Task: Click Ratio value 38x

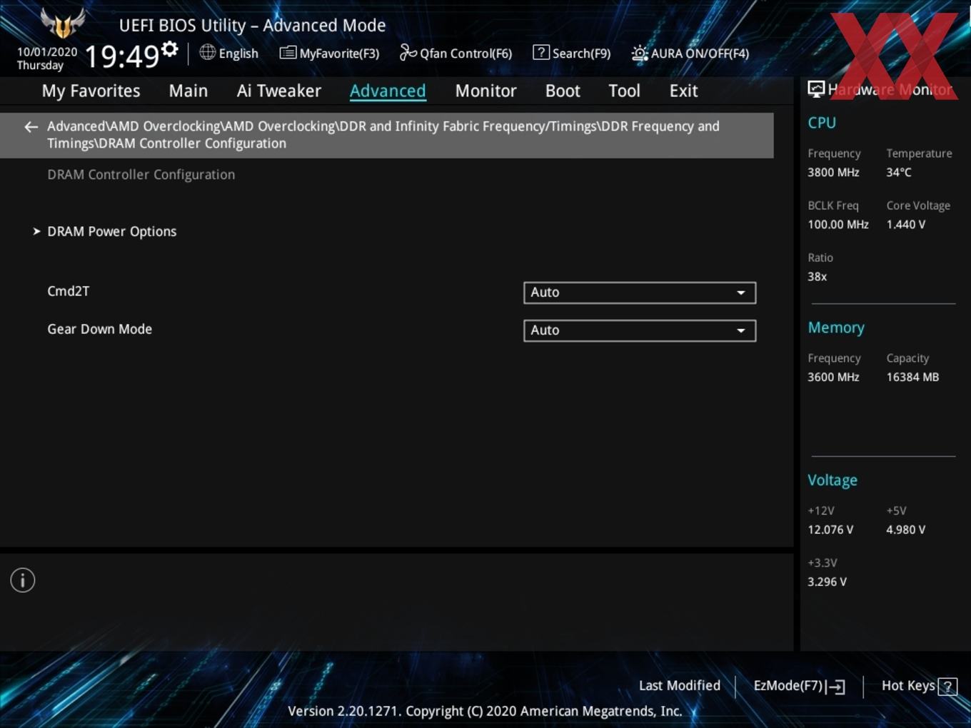Action: pos(817,277)
